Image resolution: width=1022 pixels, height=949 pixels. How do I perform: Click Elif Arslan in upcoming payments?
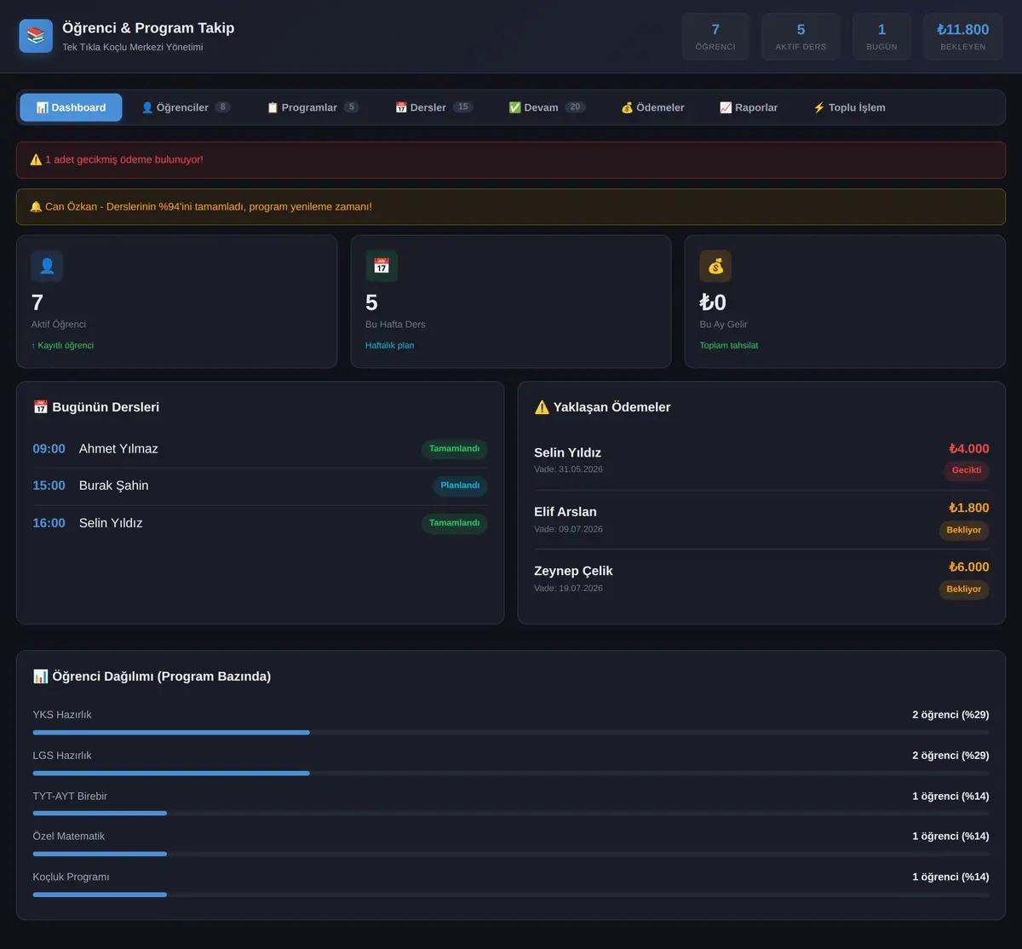coord(566,512)
